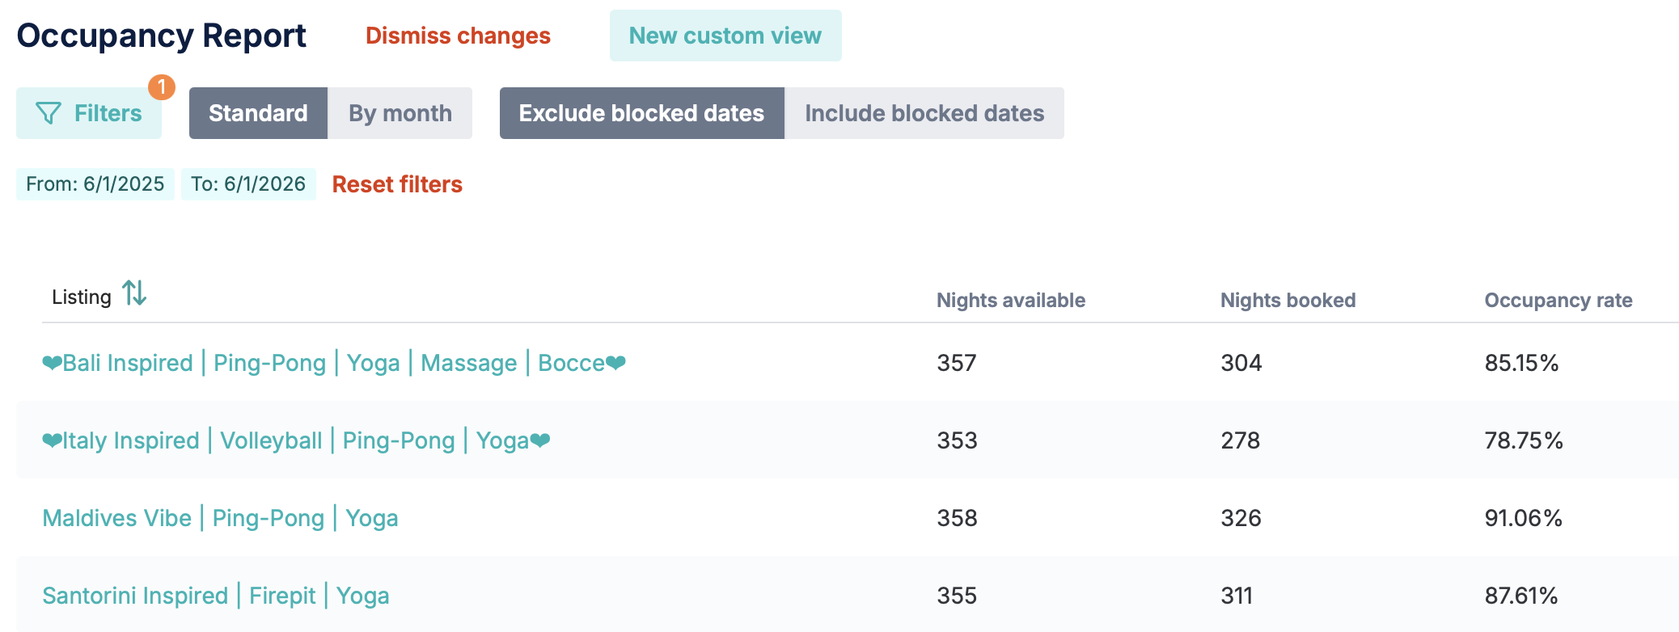This screenshot has height=632, width=1679.
Task: Click the Listing sort arrows icon
Action: click(x=134, y=293)
